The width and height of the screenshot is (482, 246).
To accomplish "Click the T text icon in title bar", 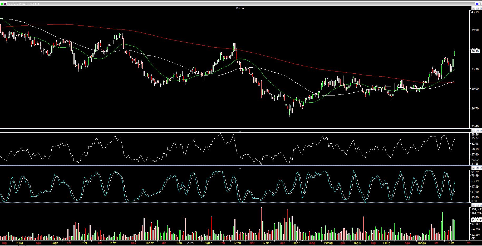I will click(480, 4).
